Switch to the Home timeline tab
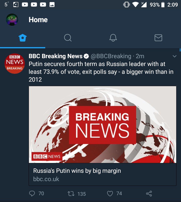 23,38
